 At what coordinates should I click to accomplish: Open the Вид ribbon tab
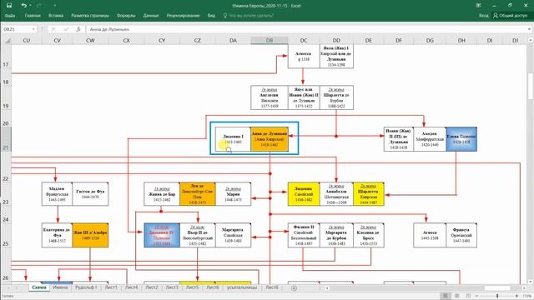click(x=211, y=16)
